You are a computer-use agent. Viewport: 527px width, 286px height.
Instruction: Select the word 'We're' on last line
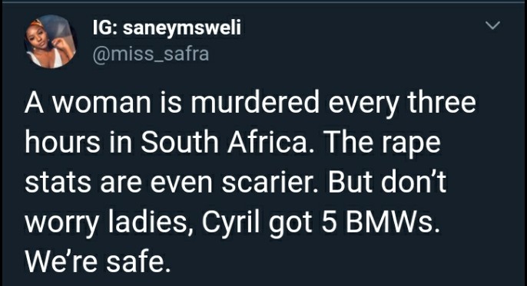pos(61,262)
